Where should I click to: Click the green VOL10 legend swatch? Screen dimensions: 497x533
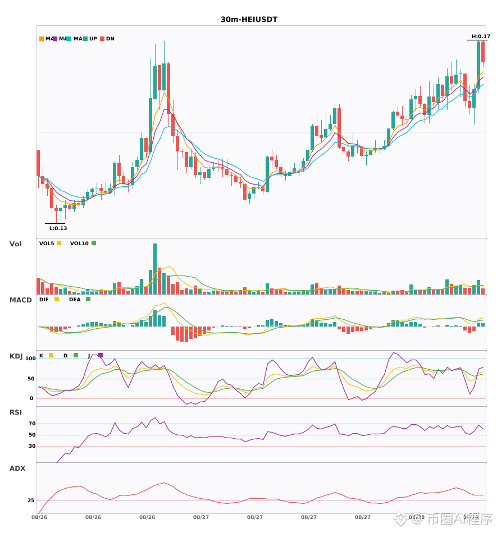click(x=94, y=243)
